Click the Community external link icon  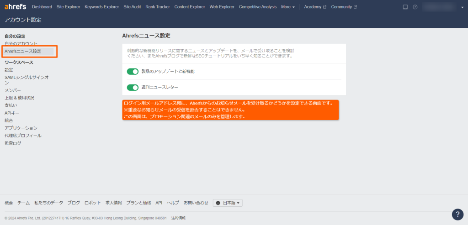pos(355,7)
